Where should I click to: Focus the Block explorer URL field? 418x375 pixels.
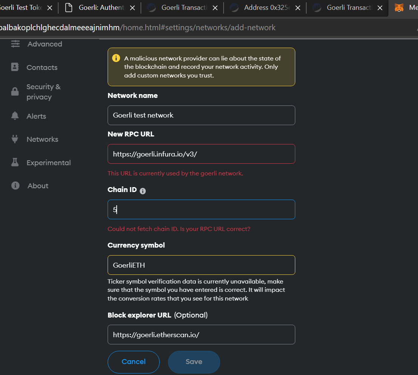point(201,335)
